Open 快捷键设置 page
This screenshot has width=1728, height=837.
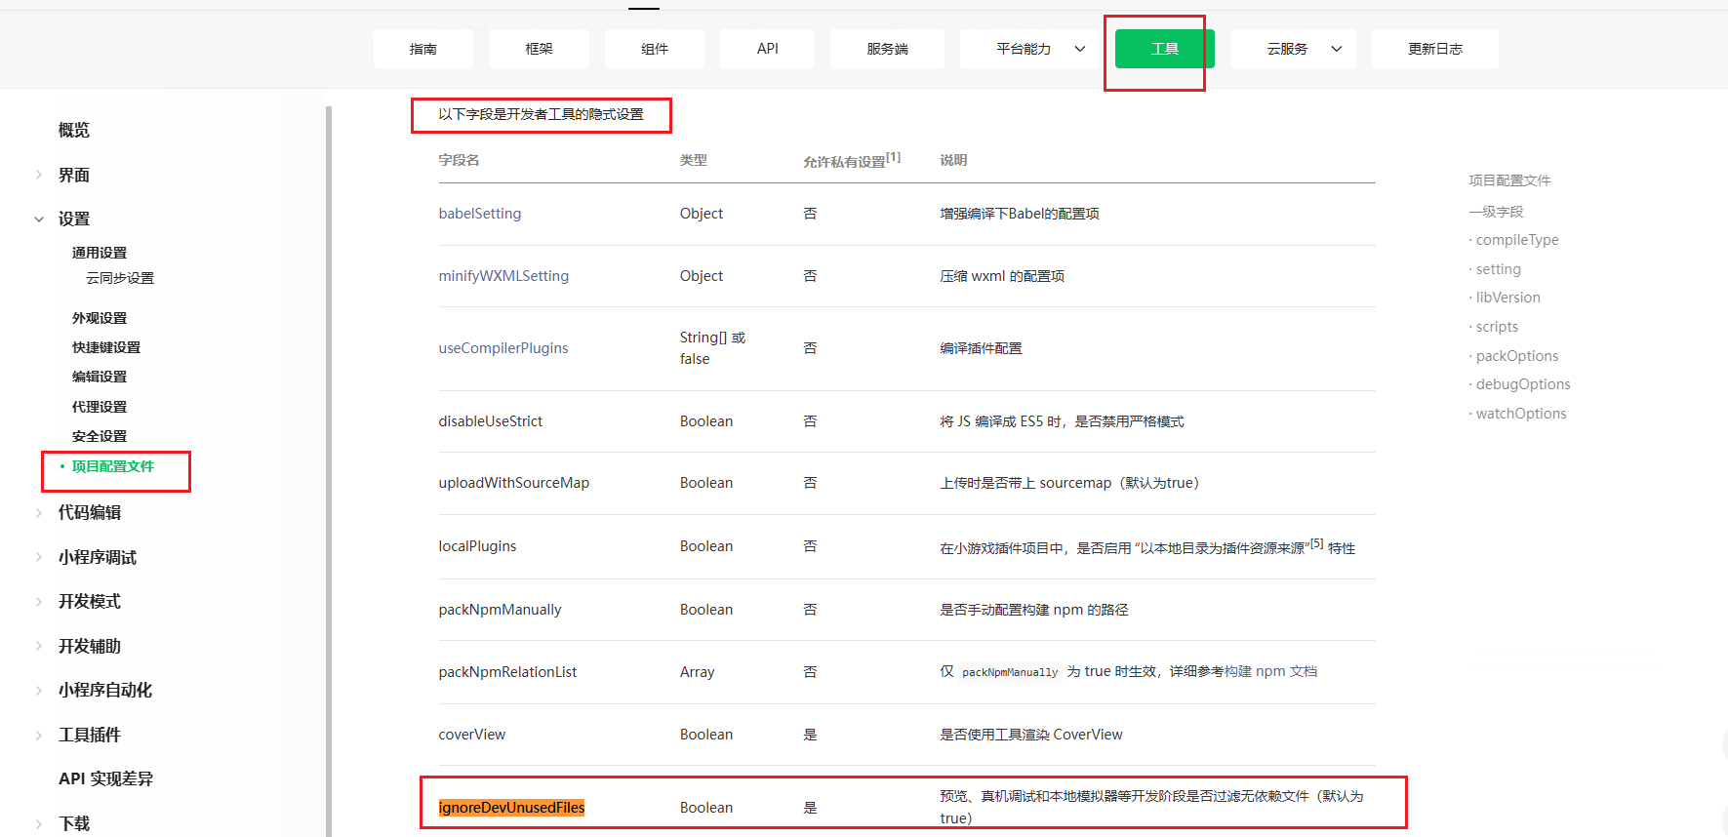106,347
